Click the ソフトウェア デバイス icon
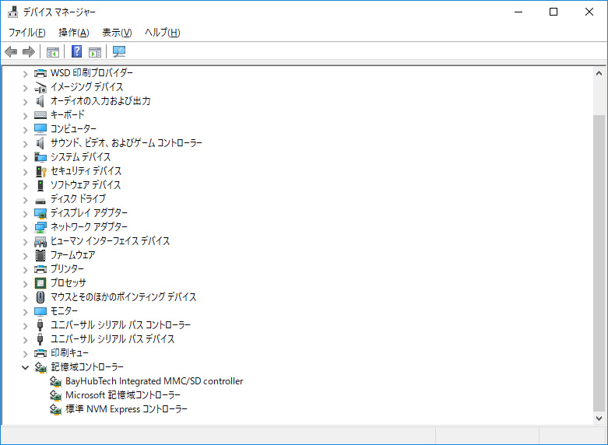This screenshot has height=445, width=608. click(40, 185)
